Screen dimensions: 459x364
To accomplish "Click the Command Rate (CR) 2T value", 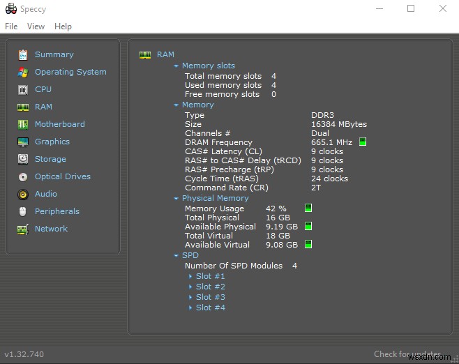I will click(316, 188).
